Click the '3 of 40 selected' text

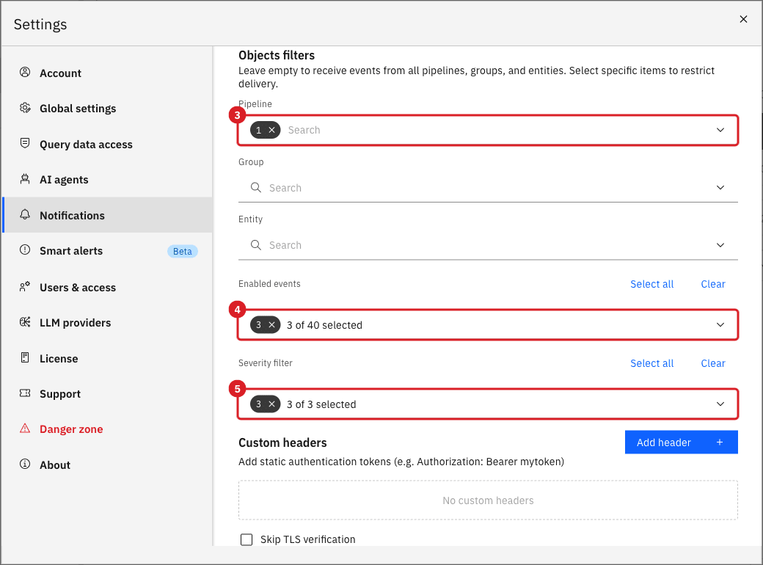pos(324,325)
